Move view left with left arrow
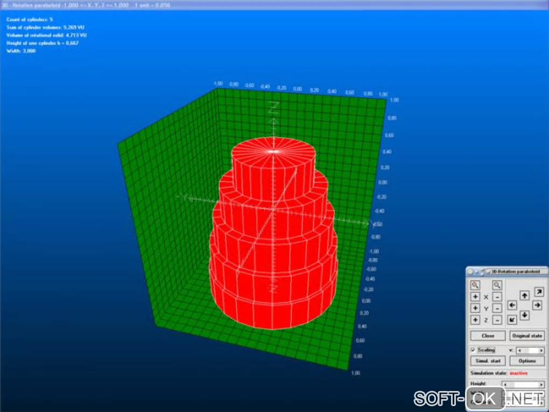 click(x=512, y=305)
